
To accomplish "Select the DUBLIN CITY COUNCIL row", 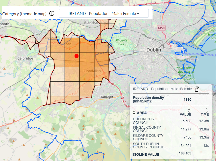I will pos(171,121).
